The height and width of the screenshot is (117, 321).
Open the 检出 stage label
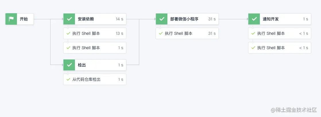(x=82, y=65)
